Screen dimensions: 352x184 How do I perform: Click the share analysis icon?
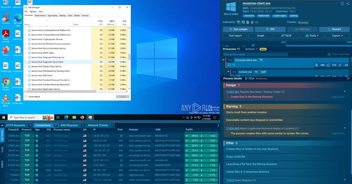click(348, 4)
